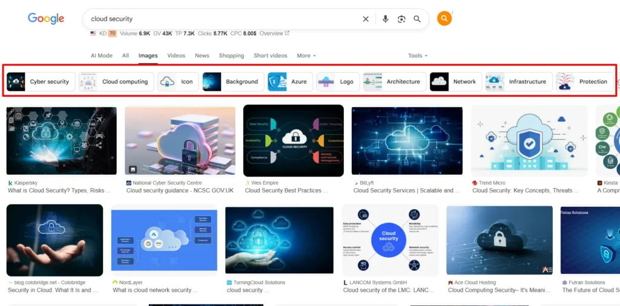Clear the search box with the X icon
The image size is (620, 306).
click(366, 19)
